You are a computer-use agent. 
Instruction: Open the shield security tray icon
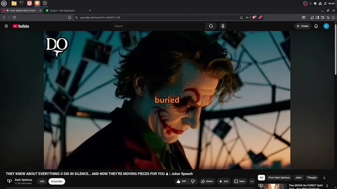(x=315, y=3)
